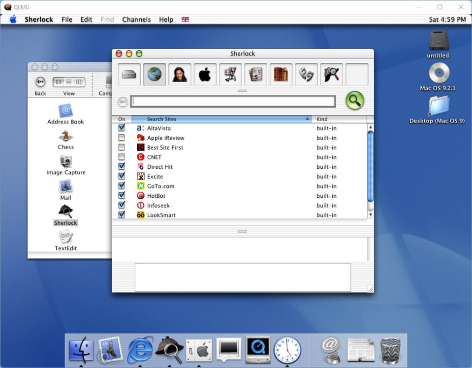Enable the Apple iReview search site

122,138
